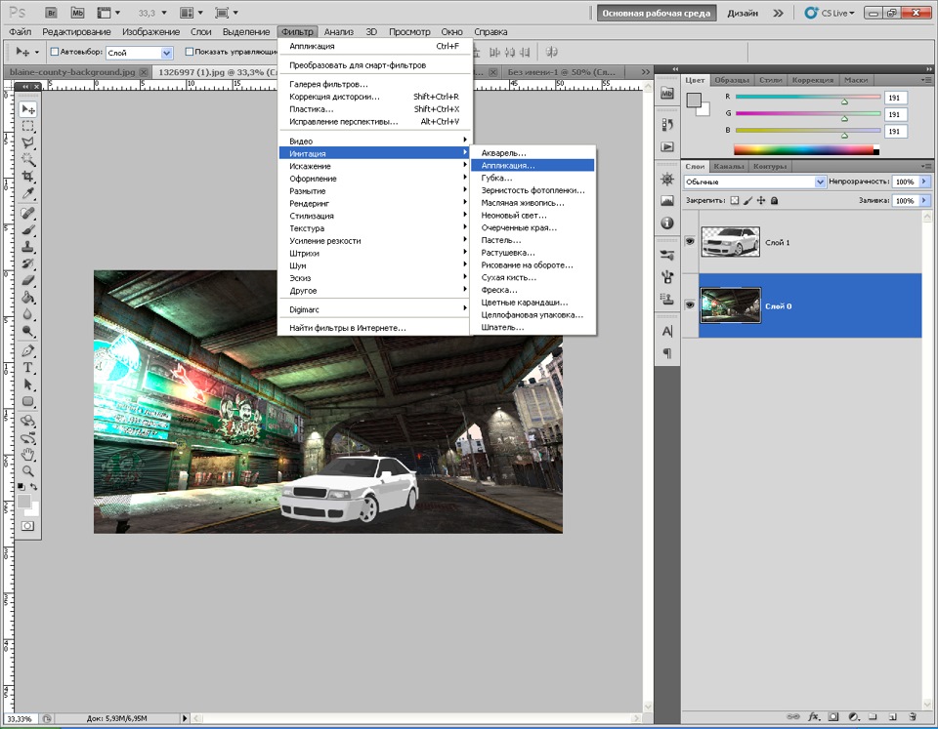The image size is (938, 729).
Task: Swap foreground and background colors
Action: point(34,486)
